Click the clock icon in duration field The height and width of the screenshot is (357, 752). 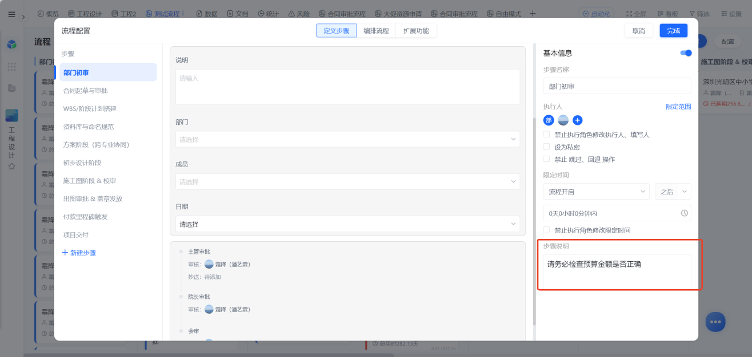click(x=685, y=213)
